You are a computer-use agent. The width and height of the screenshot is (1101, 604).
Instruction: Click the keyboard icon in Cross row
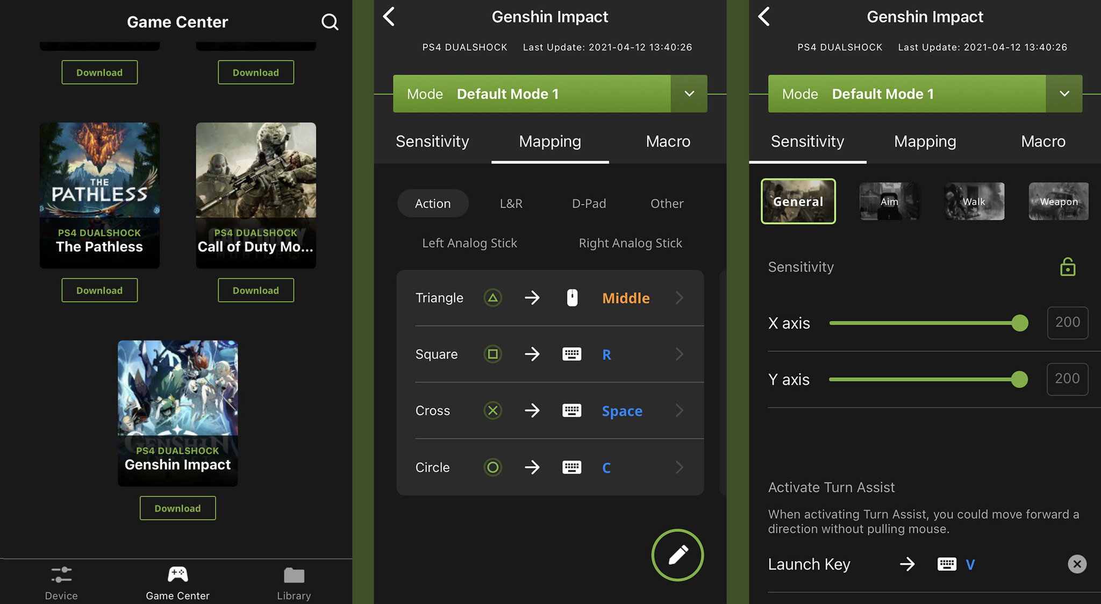point(571,410)
